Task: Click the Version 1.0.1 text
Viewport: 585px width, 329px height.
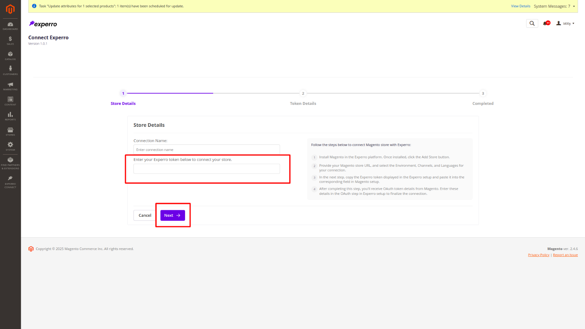Action: point(38,44)
